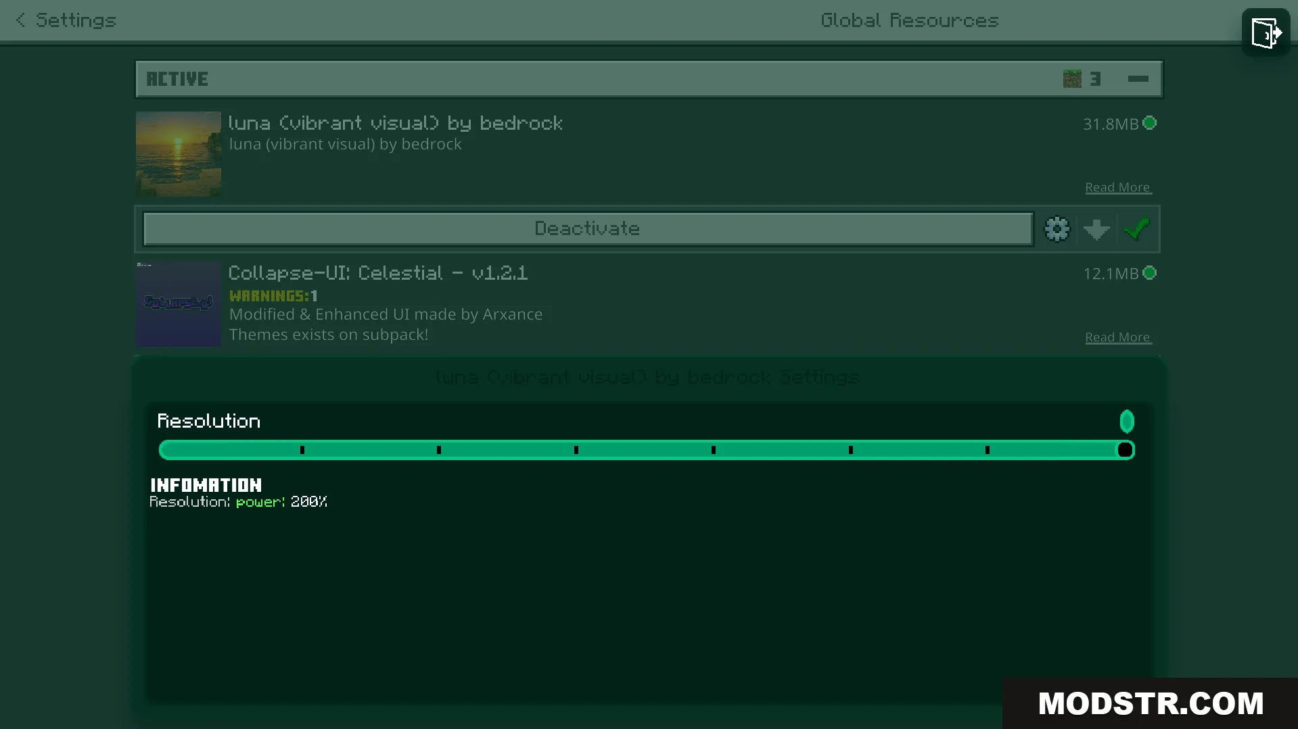Click Collapse-UI green status dot

1150,273
